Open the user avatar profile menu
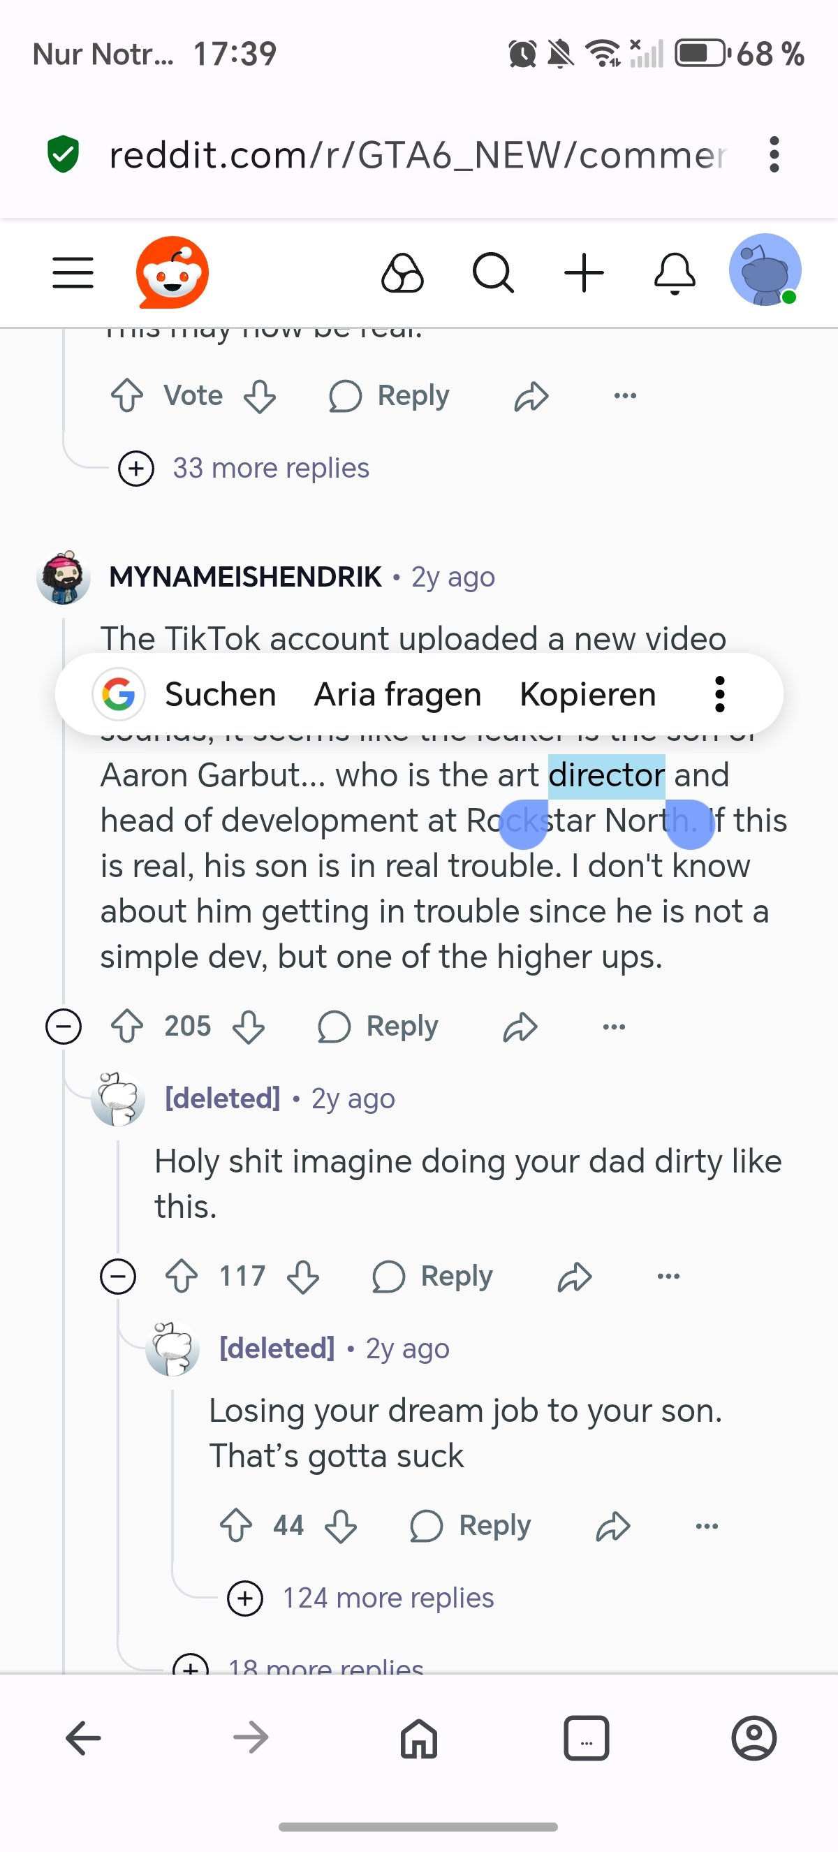 765,270
